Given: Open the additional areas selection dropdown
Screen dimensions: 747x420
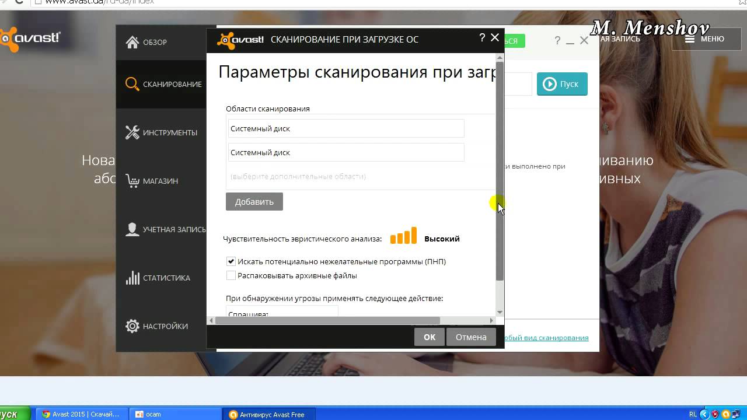Looking at the screenshot, I should pos(346,176).
